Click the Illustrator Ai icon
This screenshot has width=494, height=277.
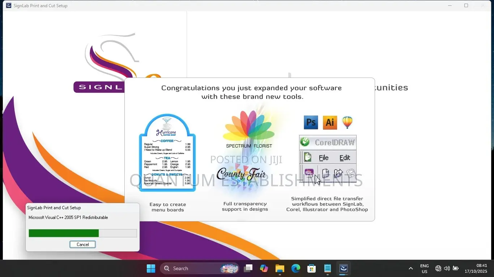[330, 123]
